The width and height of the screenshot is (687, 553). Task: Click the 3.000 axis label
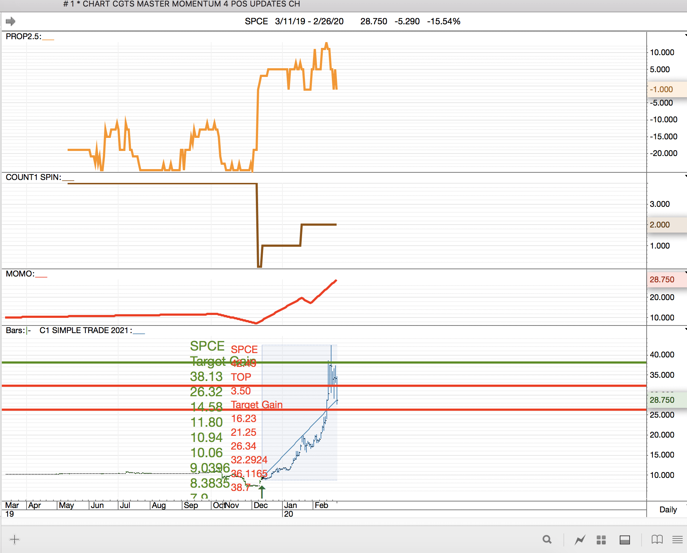pyautogui.click(x=660, y=204)
